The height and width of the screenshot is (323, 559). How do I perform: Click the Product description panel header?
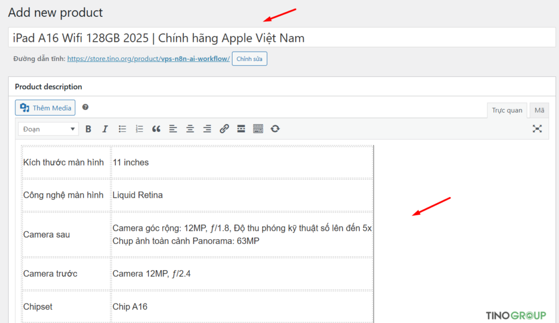(x=282, y=87)
